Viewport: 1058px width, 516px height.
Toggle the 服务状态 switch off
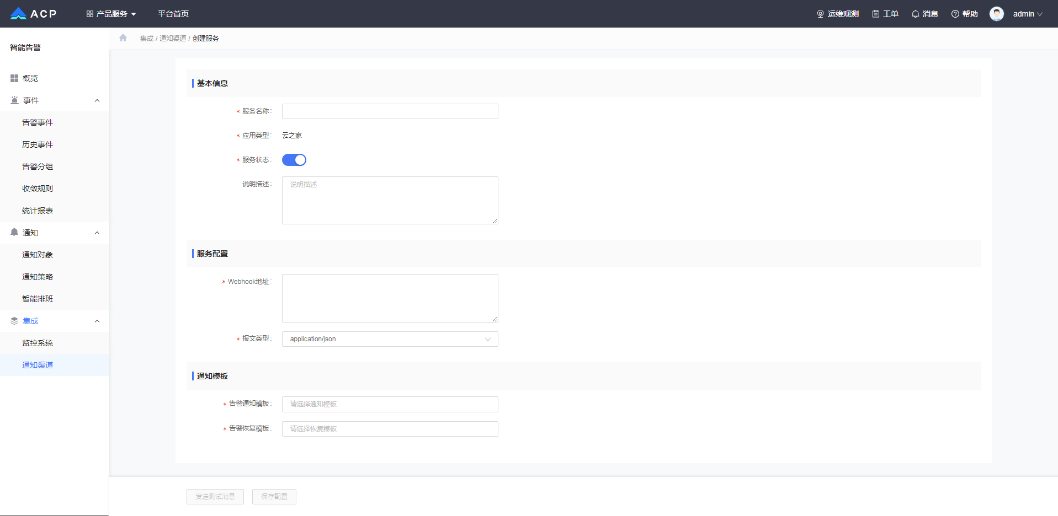pyautogui.click(x=294, y=160)
